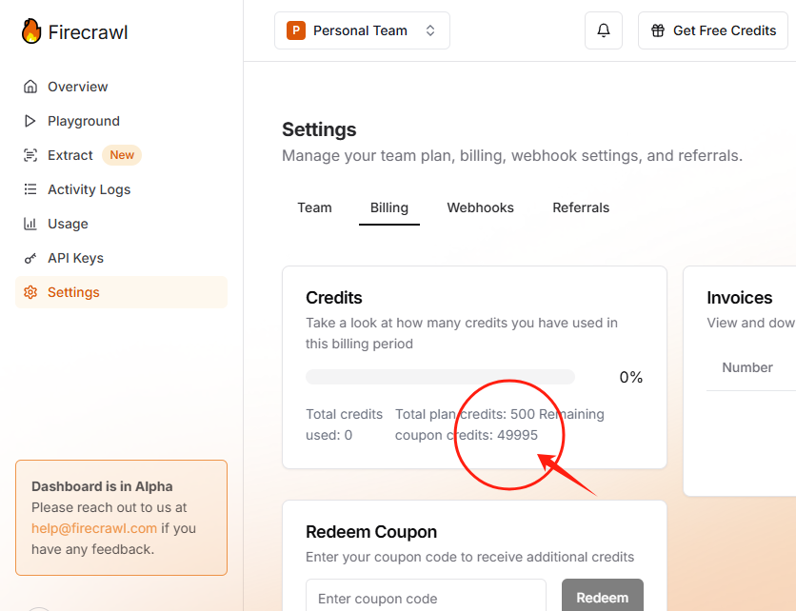Image resolution: width=796 pixels, height=611 pixels.
Task: Click the gift icon for free credits
Action: (658, 31)
